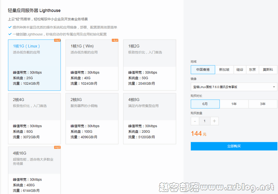Viewport: 278px width, 194px height.
Task: Click the 立即购买 buy now button
Action: point(234,146)
